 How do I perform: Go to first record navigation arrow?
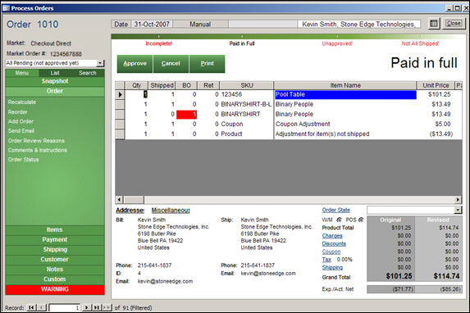[31, 307]
